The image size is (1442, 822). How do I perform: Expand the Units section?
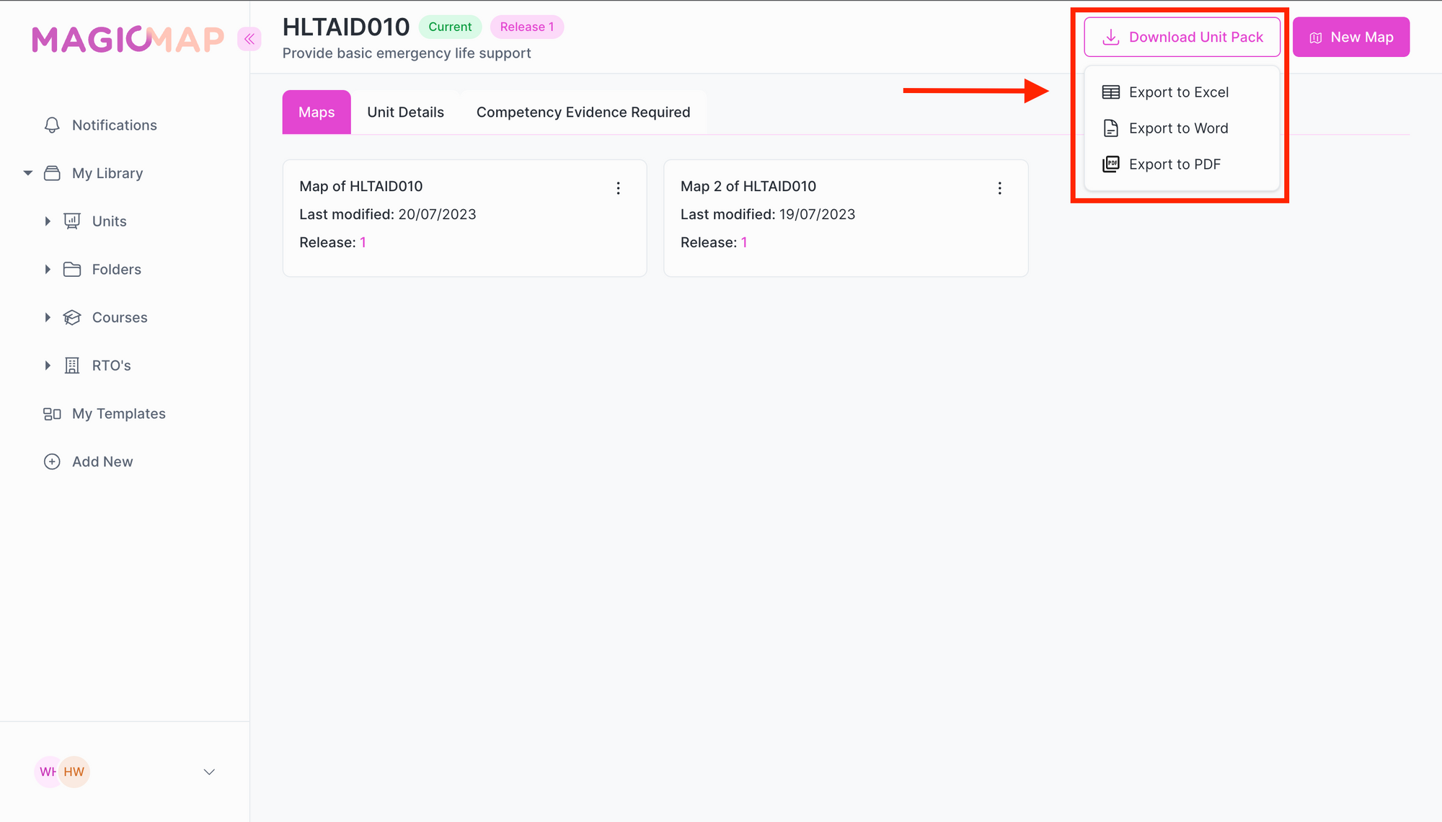(48, 221)
